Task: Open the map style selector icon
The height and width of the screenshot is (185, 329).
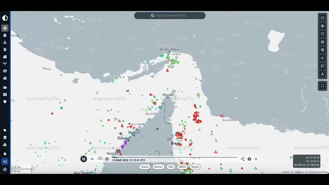Action: point(322,18)
